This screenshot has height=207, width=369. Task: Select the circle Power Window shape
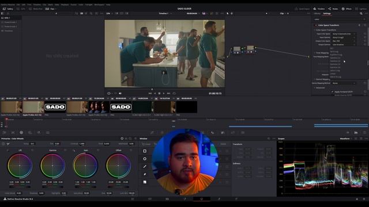tap(145, 159)
